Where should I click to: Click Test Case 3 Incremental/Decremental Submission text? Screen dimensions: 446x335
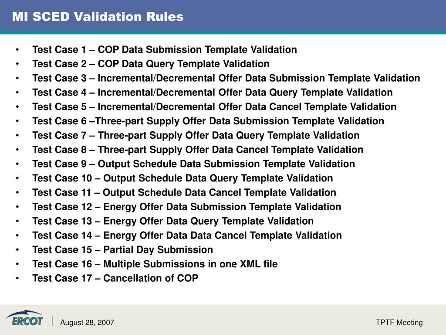pyautogui.click(x=226, y=78)
